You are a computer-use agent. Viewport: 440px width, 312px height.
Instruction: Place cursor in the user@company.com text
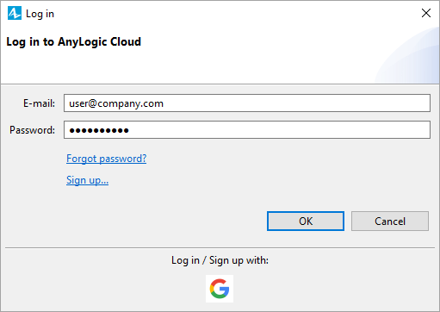click(116, 103)
